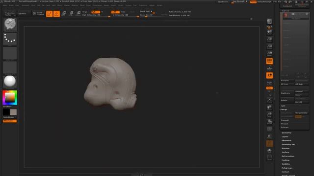314x176 pixels.
Task: Select the secondary black color swatch
Action: [6, 112]
